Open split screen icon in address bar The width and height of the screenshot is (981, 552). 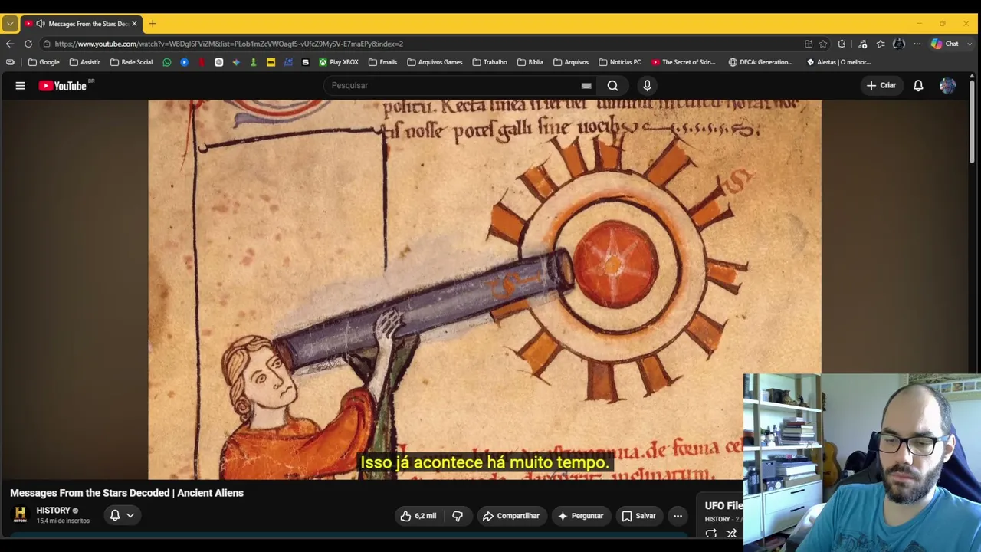tap(809, 44)
